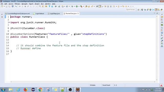Click the Last Edit Location icon
The image size is (164, 92).
(124, 6)
